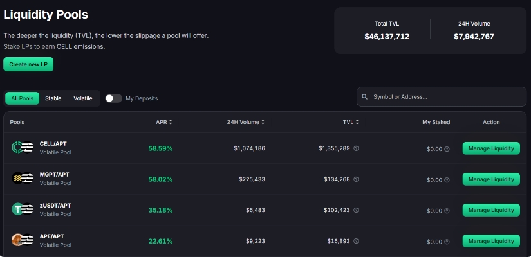The height and width of the screenshot is (257, 531).
Task: Click the search magnifier icon
Action: click(365, 97)
